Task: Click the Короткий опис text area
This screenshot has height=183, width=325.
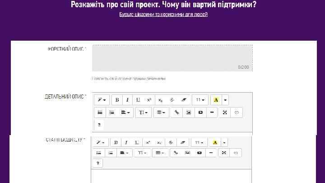Action: (172, 58)
